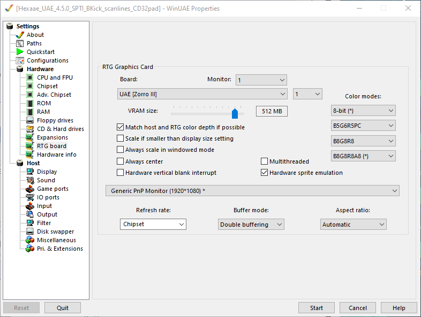Open the B8G8R8A8 (*) color mode dropdown
421x317 pixels.
click(x=363, y=156)
